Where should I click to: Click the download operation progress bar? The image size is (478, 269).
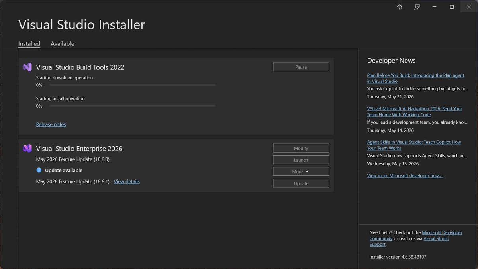point(133,85)
